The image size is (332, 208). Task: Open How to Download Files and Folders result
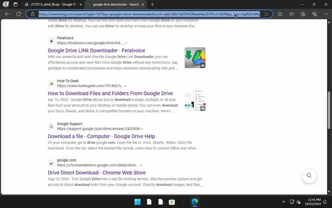click(110, 93)
